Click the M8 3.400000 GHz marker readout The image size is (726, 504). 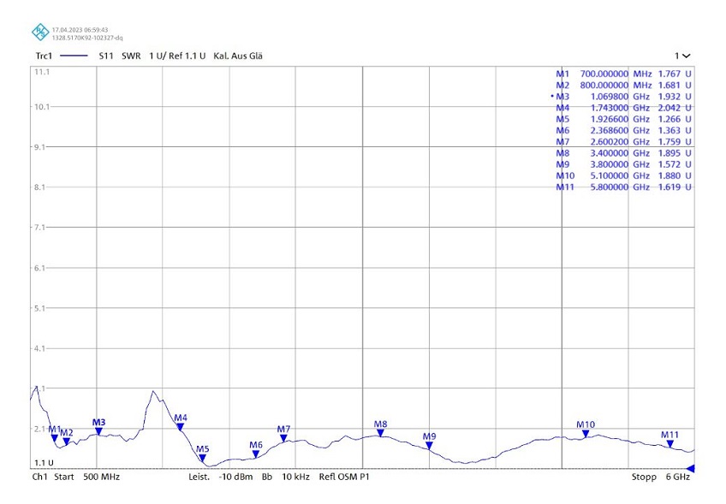pyautogui.click(x=623, y=153)
